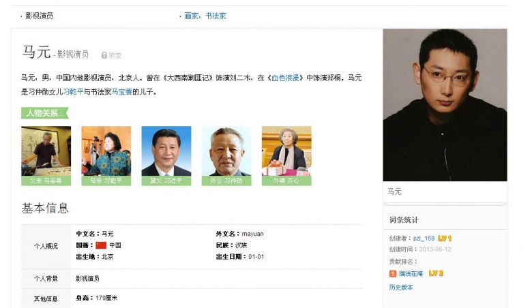Follow the 习乾平 hyperlink in the description
The width and height of the screenshot is (532, 308).
tap(73, 92)
